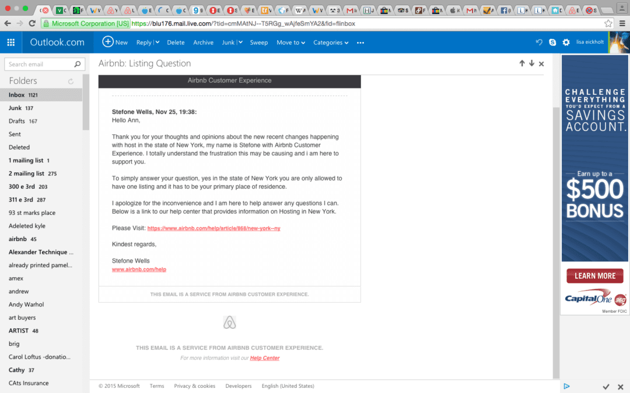Click the checkmark icon below ad

click(606, 387)
